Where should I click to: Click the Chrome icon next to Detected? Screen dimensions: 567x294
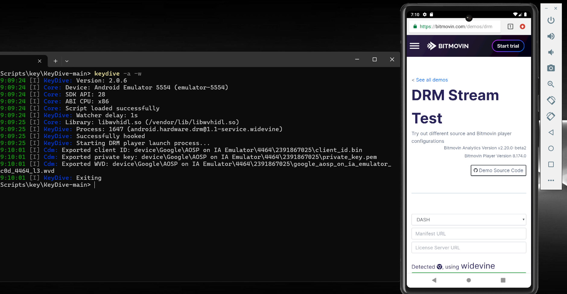click(x=440, y=267)
